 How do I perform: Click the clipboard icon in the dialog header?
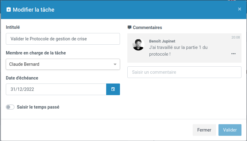click(x=9, y=9)
